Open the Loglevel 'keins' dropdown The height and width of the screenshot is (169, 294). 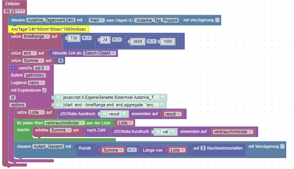(x=36, y=83)
